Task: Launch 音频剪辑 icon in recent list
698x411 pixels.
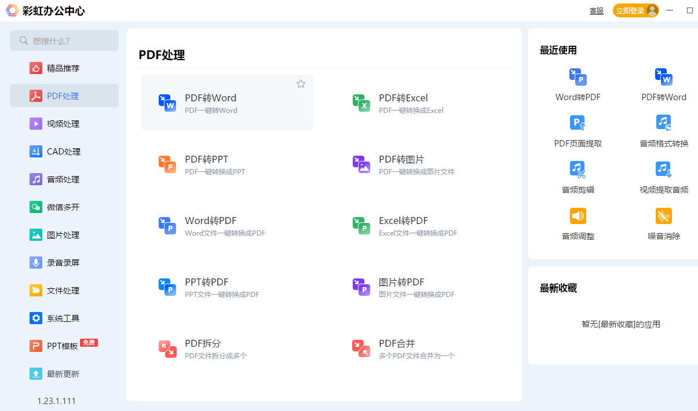Action: 578,170
